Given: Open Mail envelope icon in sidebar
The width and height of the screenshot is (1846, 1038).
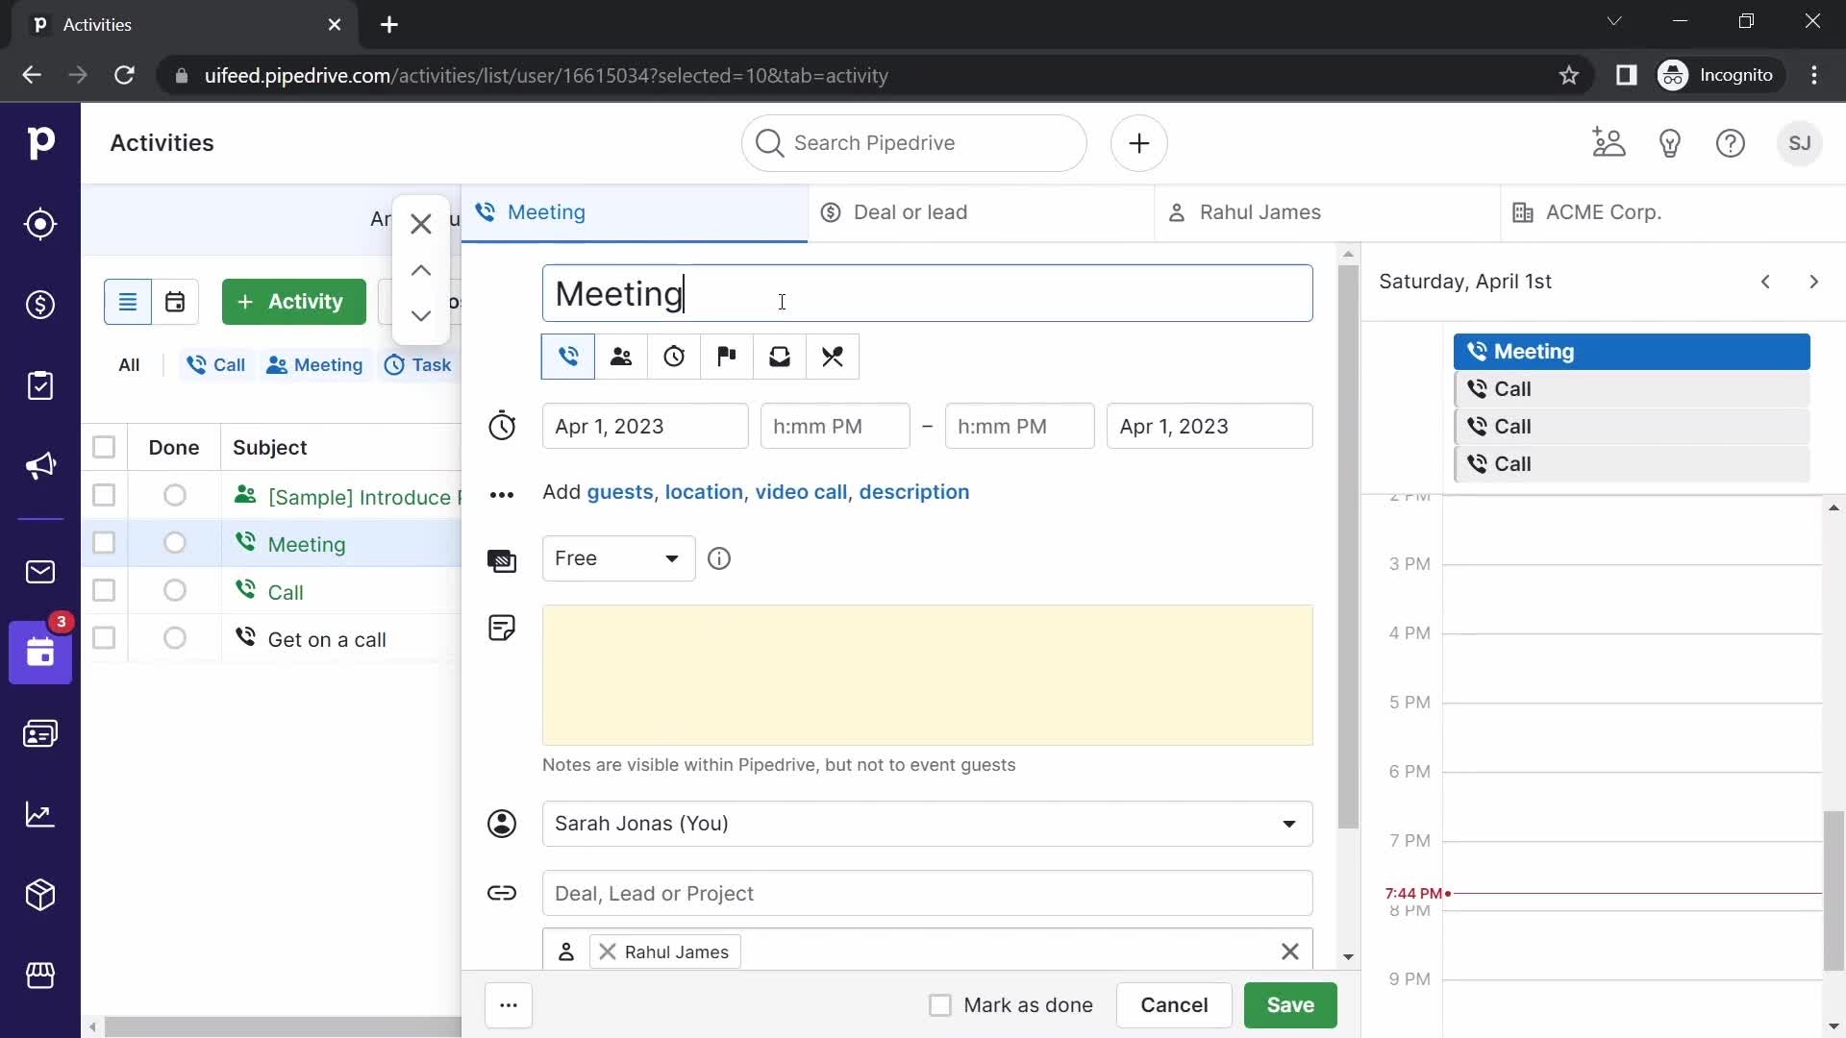Looking at the screenshot, I should coord(40,572).
